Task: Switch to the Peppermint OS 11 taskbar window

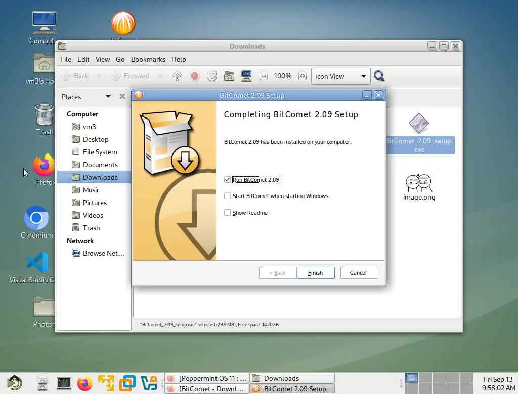Action: [207, 378]
